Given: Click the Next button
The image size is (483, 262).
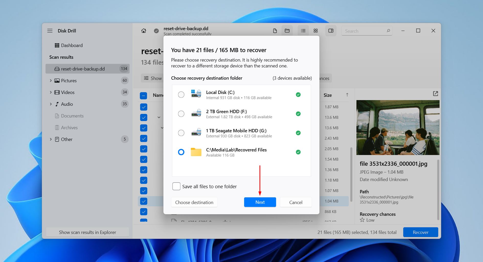Looking at the screenshot, I should pyautogui.click(x=260, y=202).
